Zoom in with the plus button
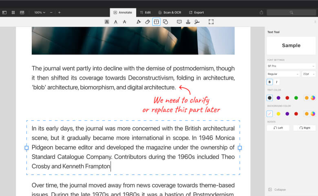This screenshot has height=196, width=318. 59,12
